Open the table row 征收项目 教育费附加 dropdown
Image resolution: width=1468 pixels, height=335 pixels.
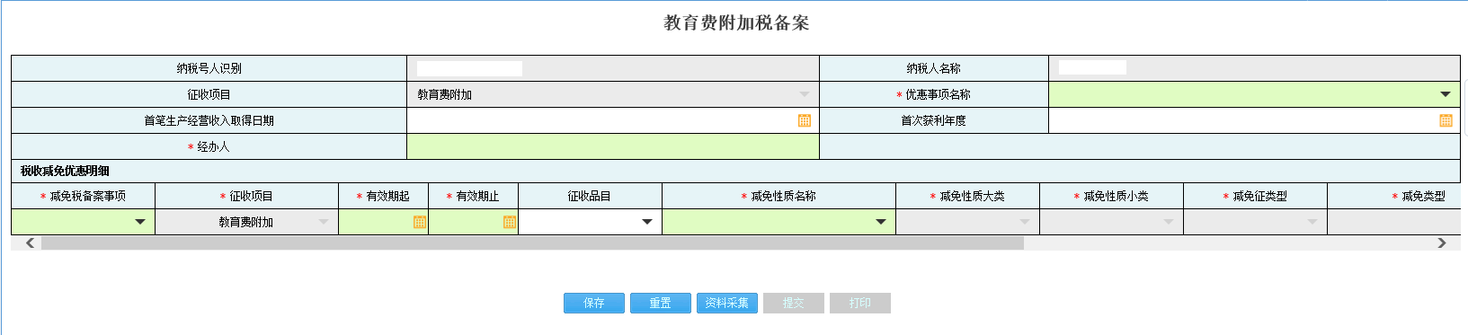[x=324, y=222]
